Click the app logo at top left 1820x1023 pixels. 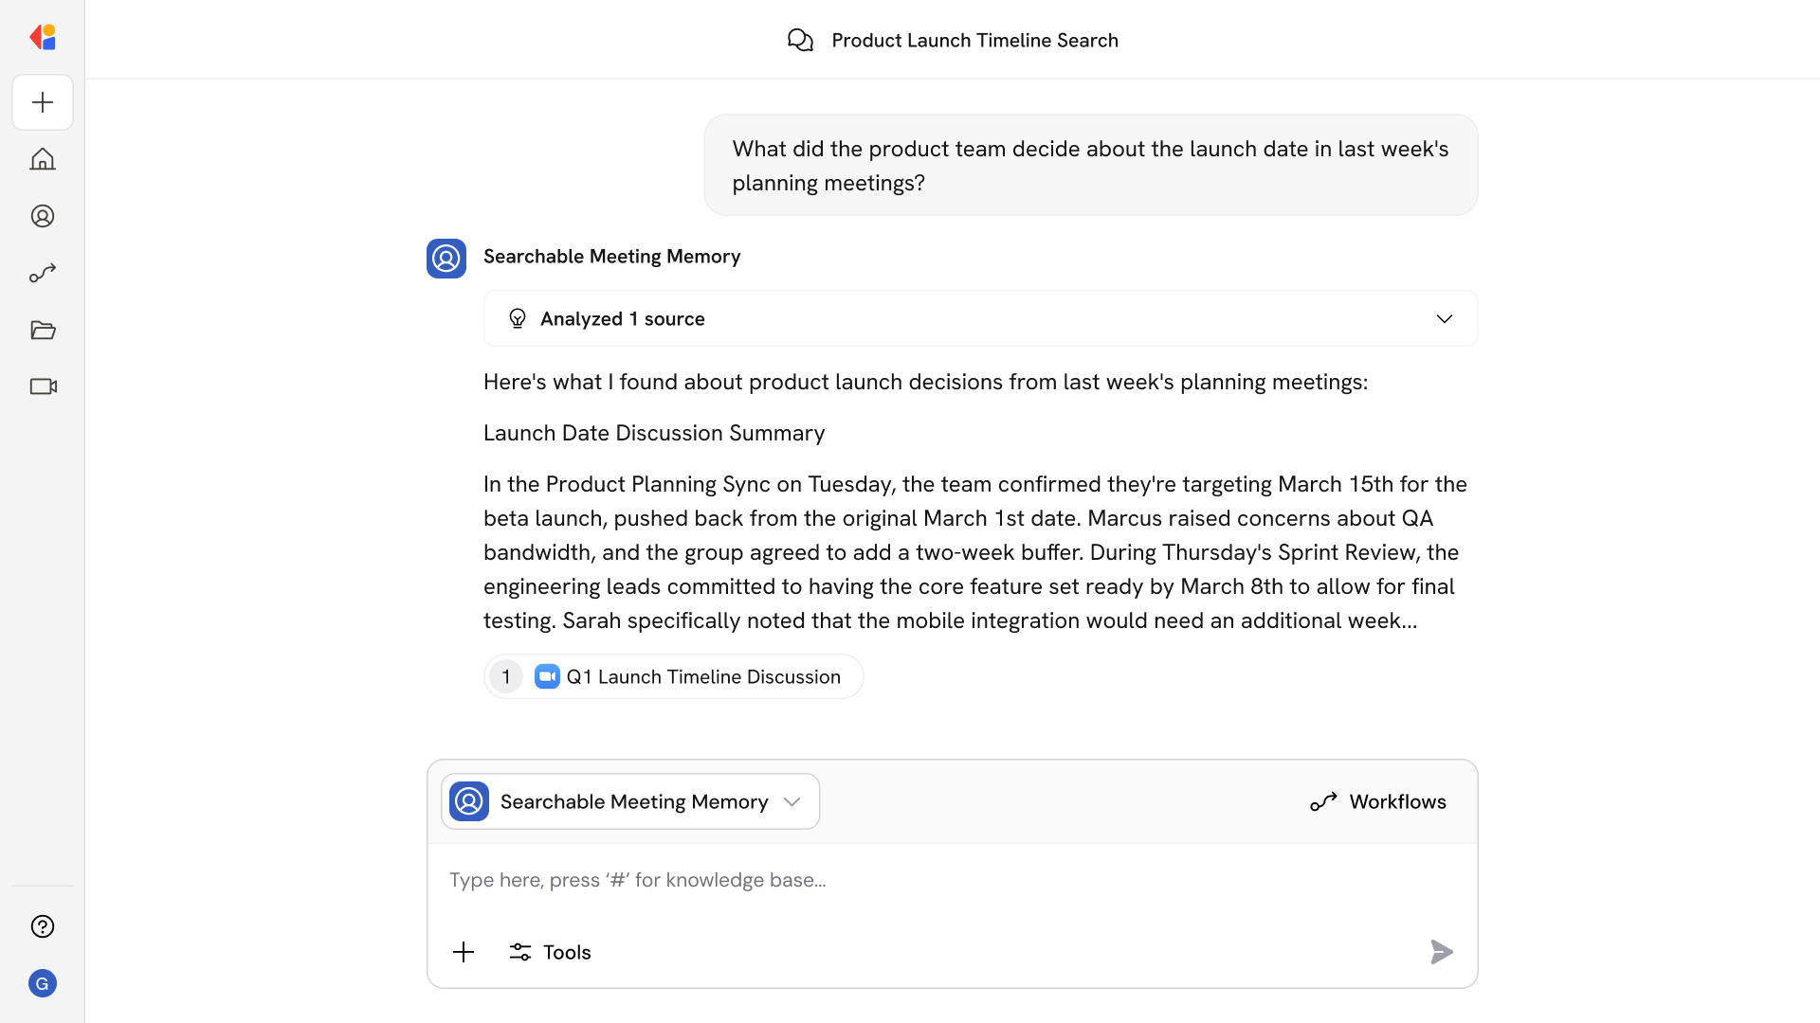pos(42,37)
